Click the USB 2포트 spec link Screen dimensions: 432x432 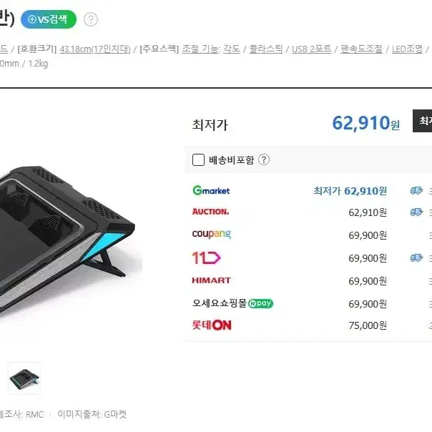312,49
